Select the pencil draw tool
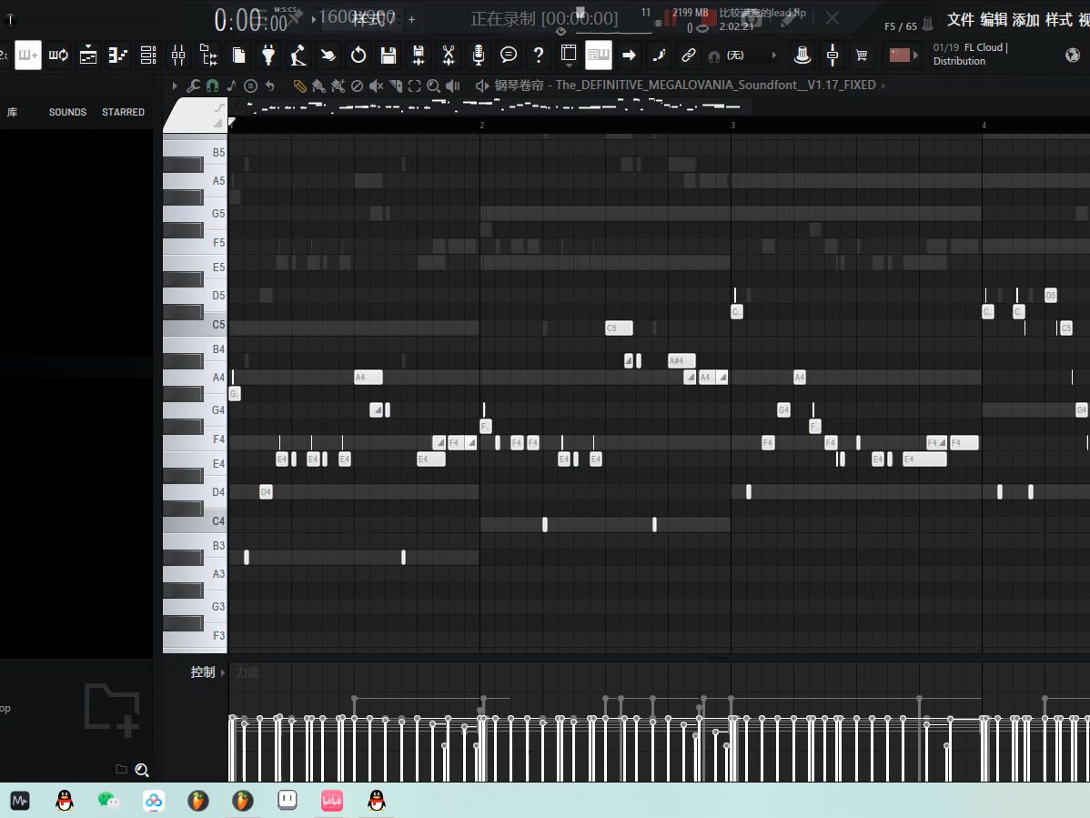This screenshot has height=818, width=1090. (x=299, y=86)
